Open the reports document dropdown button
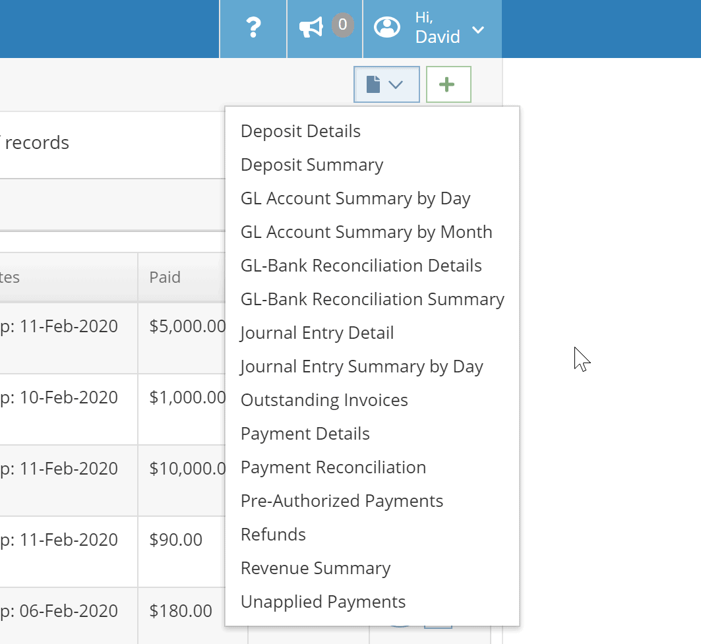Viewport: 701px width, 644px height. (386, 84)
